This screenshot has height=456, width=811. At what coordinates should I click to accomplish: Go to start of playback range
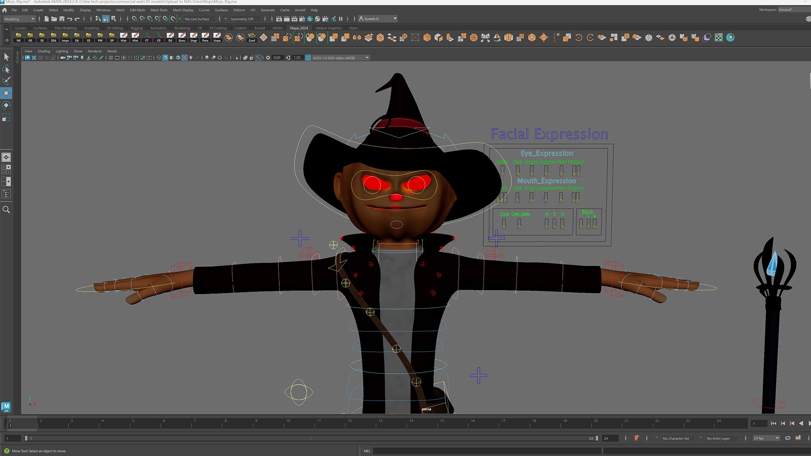[773, 423]
